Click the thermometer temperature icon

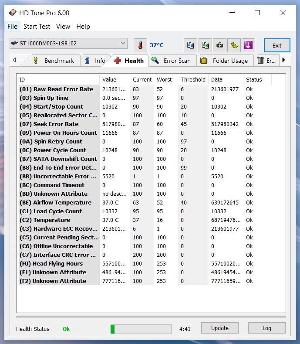point(140,45)
